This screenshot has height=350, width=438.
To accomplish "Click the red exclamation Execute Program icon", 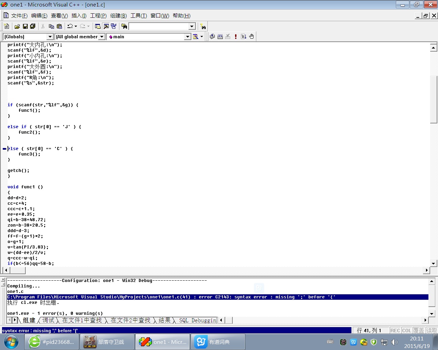I will pos(236,37).
